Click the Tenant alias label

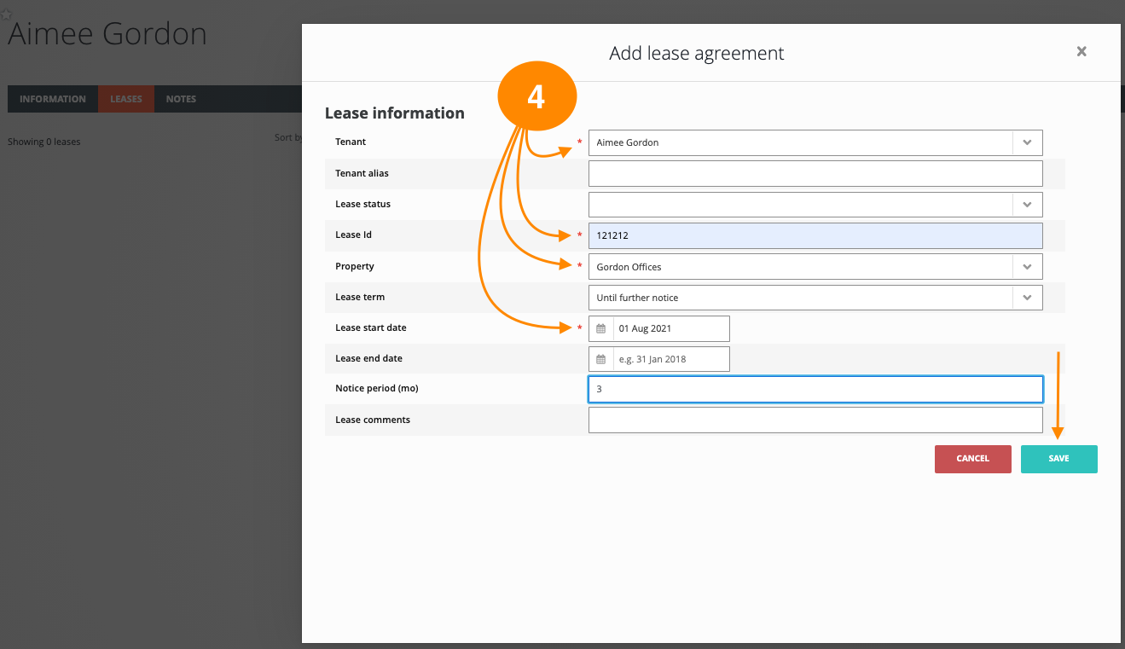coord(362,173)
